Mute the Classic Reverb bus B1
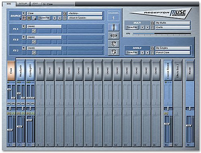Image resolution: width=201 pixels, height=153 pixels. coord(166,113)
